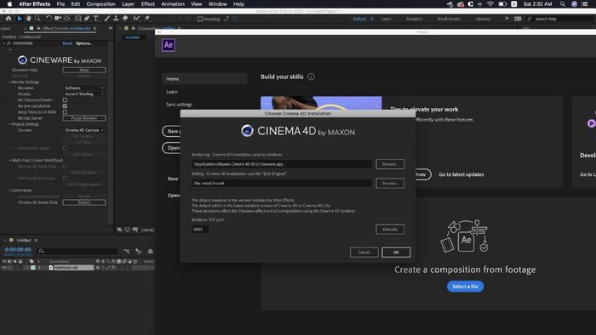Click the Select a file button
Image resolution: width=596 pixels, height=335 pixels.
(x=465, y=287)
